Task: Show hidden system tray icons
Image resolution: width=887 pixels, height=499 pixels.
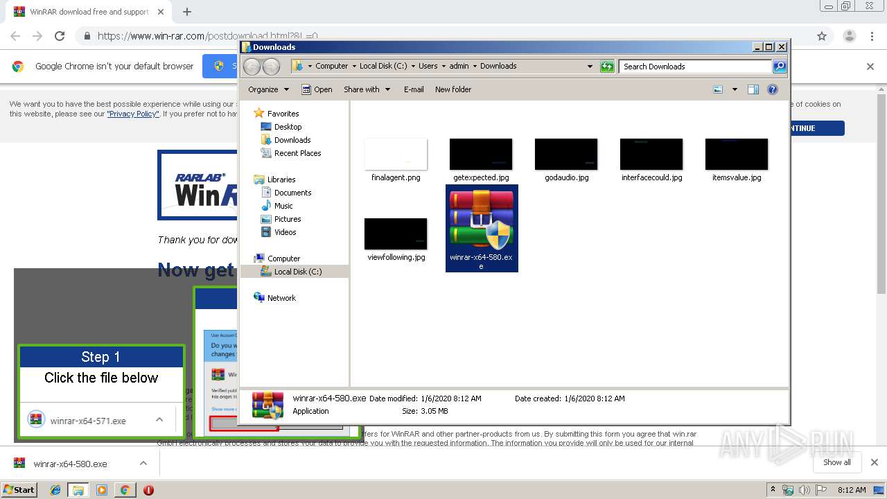Action: (773, 490)
